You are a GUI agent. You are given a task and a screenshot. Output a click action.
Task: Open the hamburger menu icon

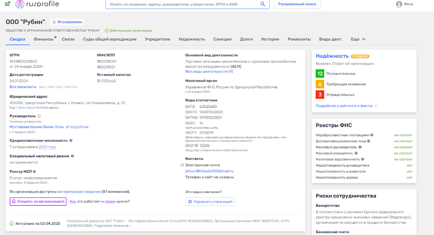click(x=7, y=4)
